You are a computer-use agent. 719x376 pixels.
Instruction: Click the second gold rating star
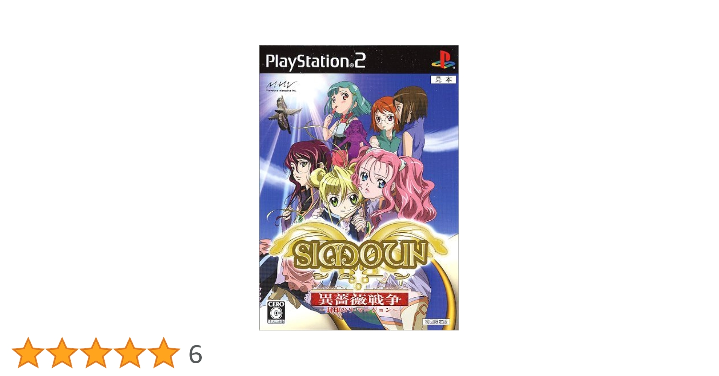(x=62, y=353)
